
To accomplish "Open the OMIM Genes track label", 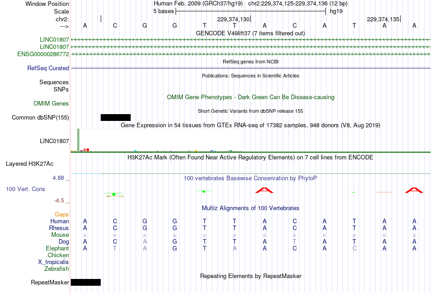I will [x=51, y=103].
